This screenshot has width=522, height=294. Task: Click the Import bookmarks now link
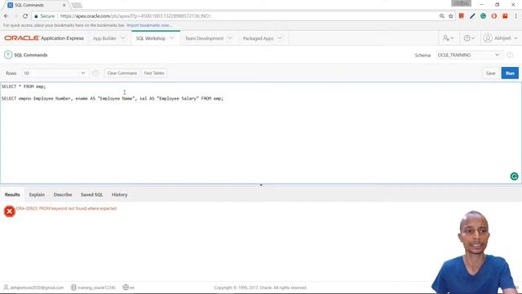[148, 25]
